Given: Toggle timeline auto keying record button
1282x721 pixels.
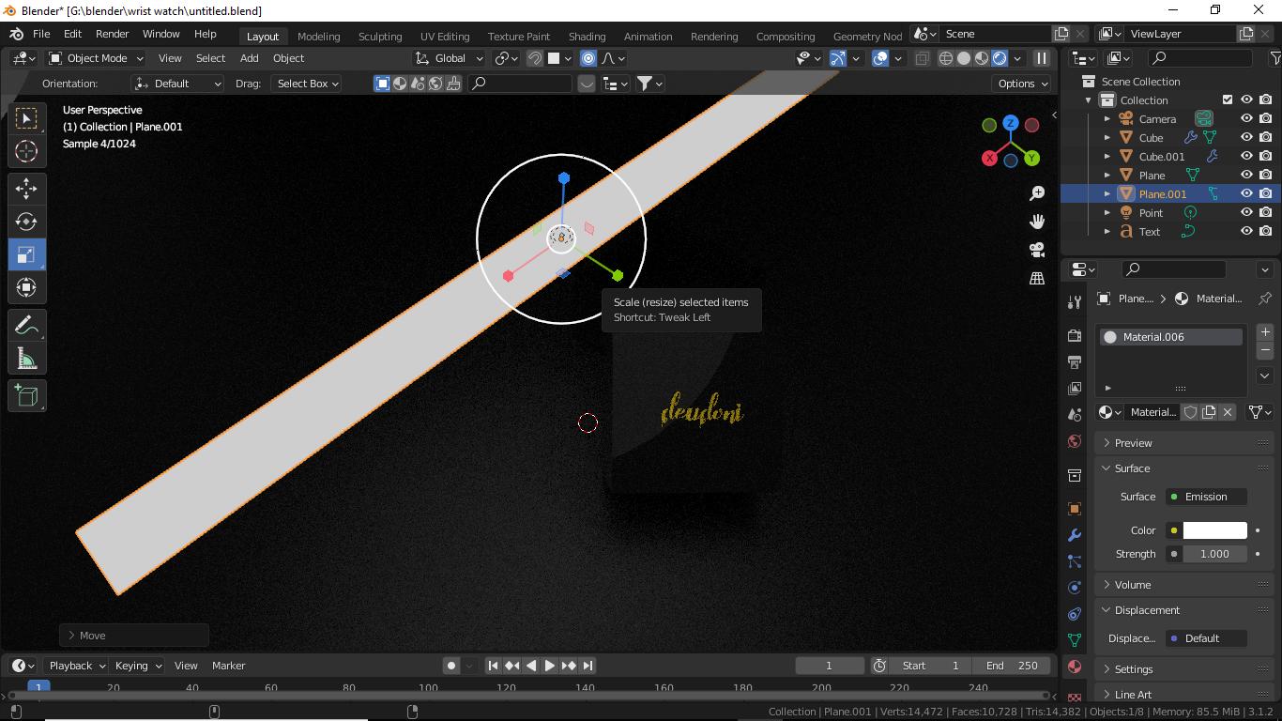Looking at the screenshot, I should click(x=451, y=666).
